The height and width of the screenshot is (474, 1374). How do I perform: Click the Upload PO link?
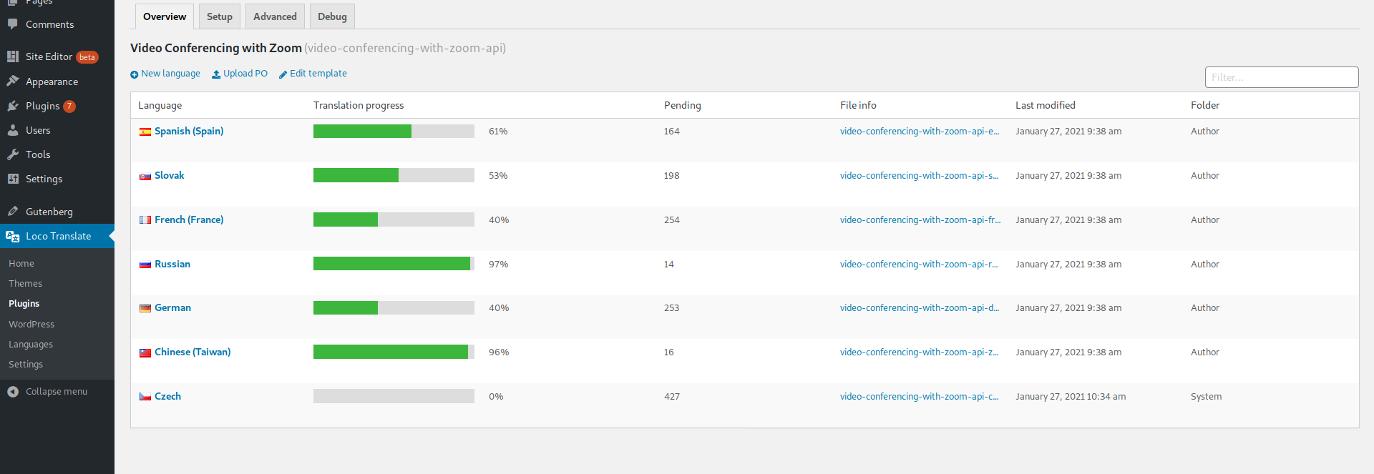click(245, 74)
